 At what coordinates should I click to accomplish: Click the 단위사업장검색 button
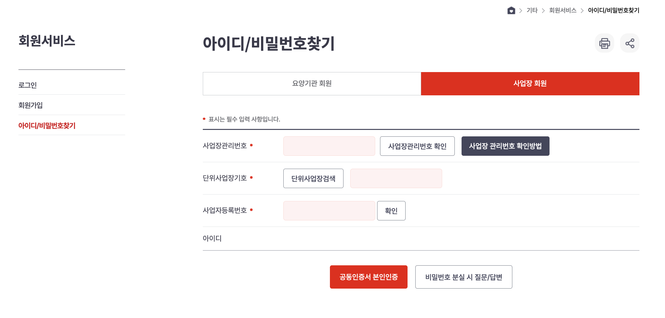tap(313, 178)
